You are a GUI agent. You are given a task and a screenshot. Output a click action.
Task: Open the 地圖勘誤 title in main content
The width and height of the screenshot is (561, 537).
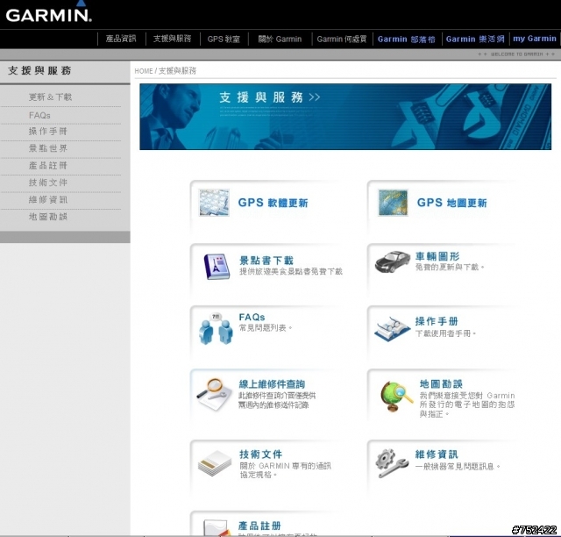pyautogui.click(x=441, y=384)
